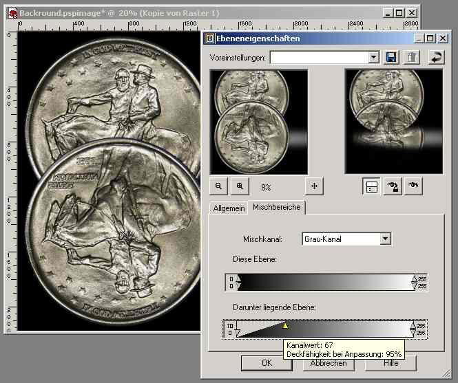Toggle the show/hide previews button
458x383 pixels.
[x=371, y=186]
